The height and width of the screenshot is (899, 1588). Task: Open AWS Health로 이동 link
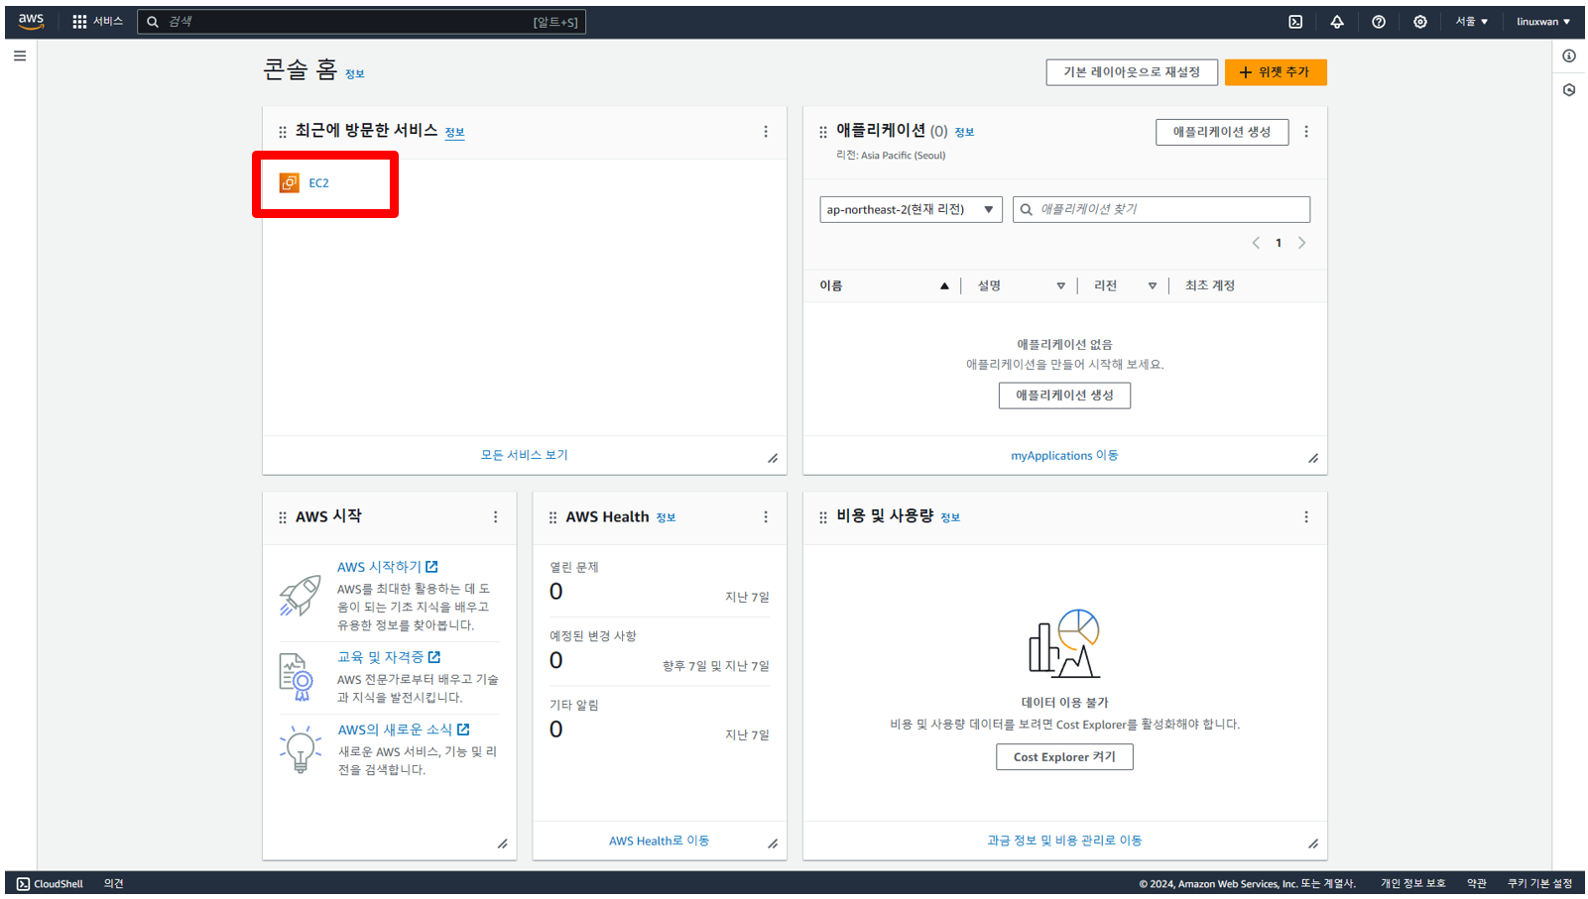[x=660, y=842]
